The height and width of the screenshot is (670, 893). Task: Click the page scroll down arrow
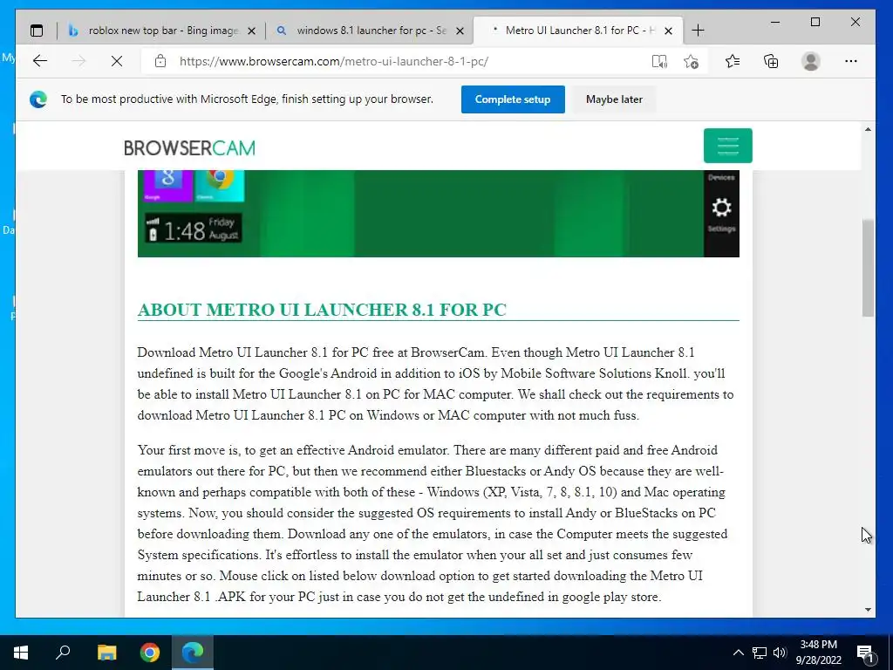(x=868, y=610)
